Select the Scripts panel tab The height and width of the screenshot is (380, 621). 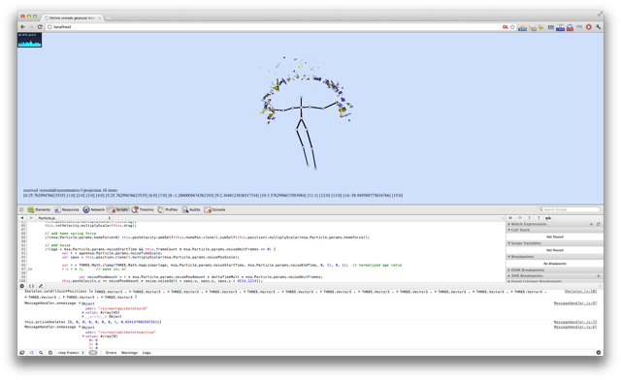tap(118, 209)
